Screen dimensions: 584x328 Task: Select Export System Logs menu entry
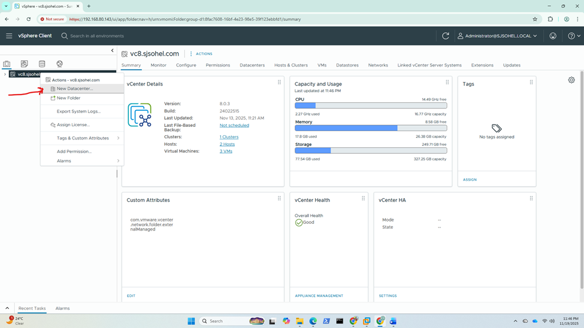[82, 111]
